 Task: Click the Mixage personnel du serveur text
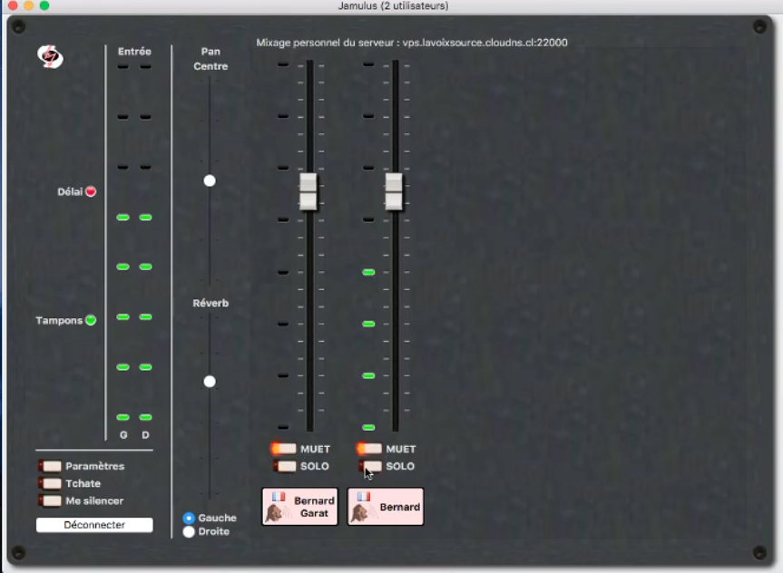[412, 43]
